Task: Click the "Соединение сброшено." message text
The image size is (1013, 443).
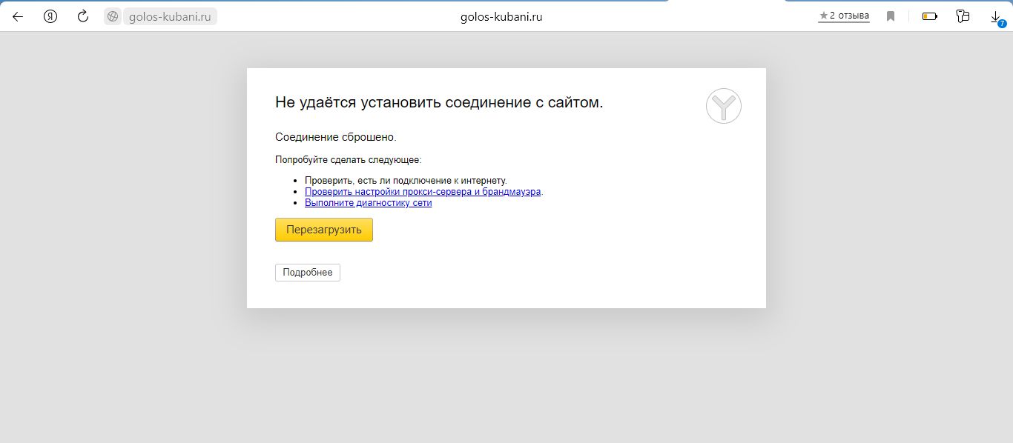Action: (x=336, y=137)
